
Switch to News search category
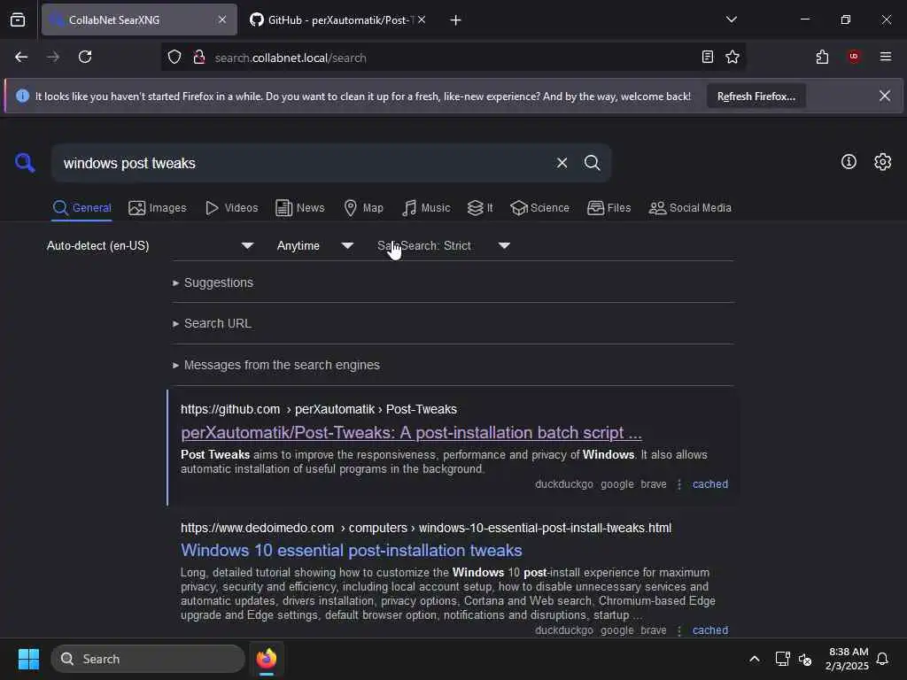point(300,208)
